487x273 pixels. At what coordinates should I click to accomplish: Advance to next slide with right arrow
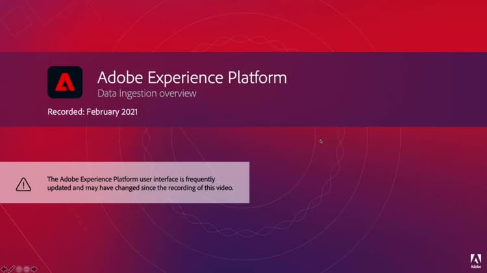coord(34,269)
